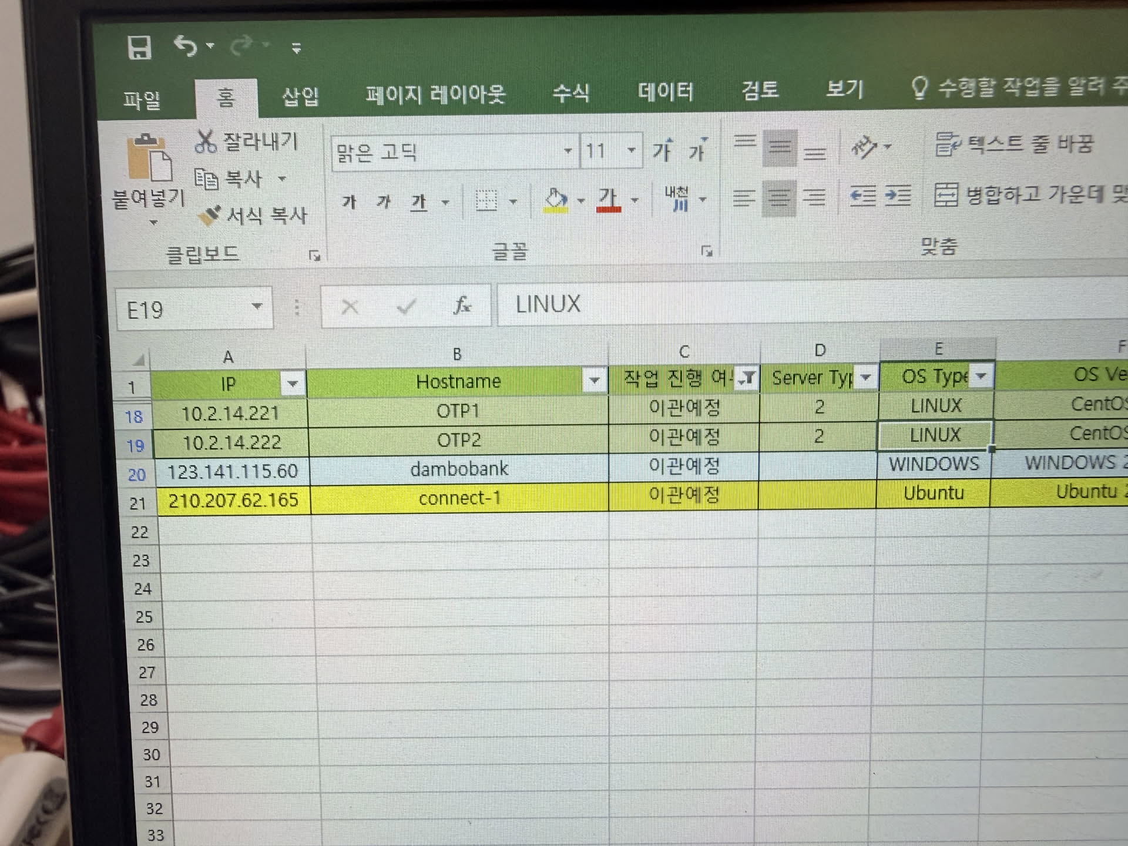1128x846 pixels.
Task: Toggle underline text formatting
Action: point(418,202)
